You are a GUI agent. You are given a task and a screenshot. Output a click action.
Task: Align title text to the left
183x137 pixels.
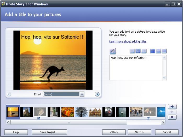tap(132, 51)
